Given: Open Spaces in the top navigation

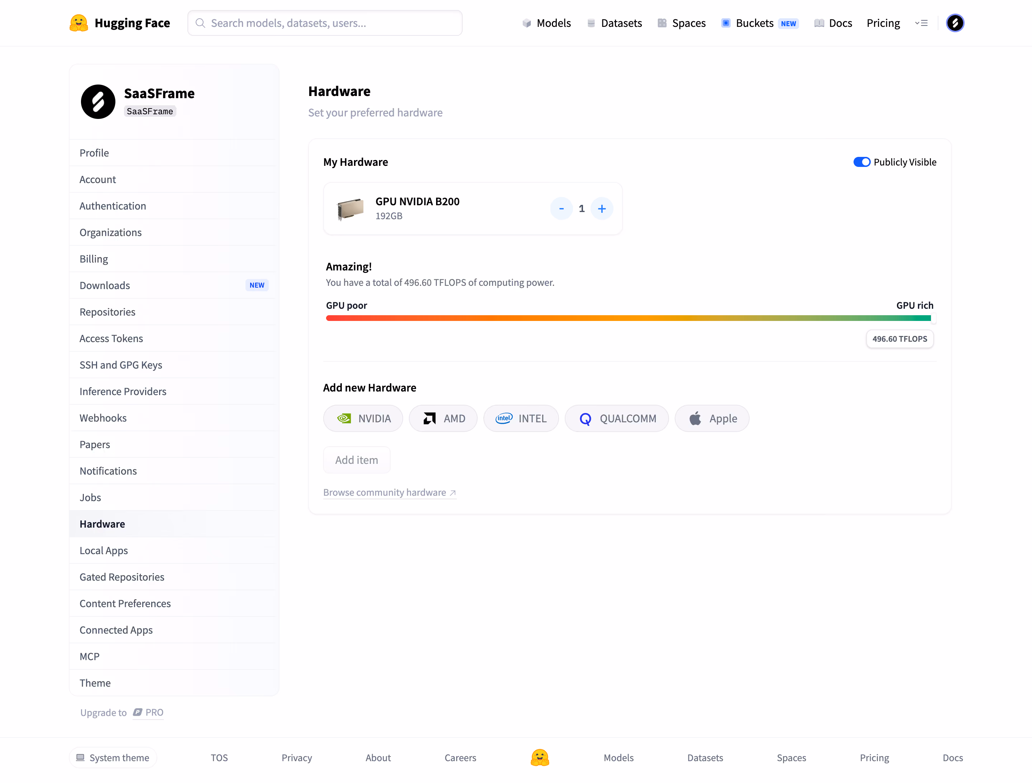Looking at the screenshot, I should pyautogui.click(x=681, y=23).
